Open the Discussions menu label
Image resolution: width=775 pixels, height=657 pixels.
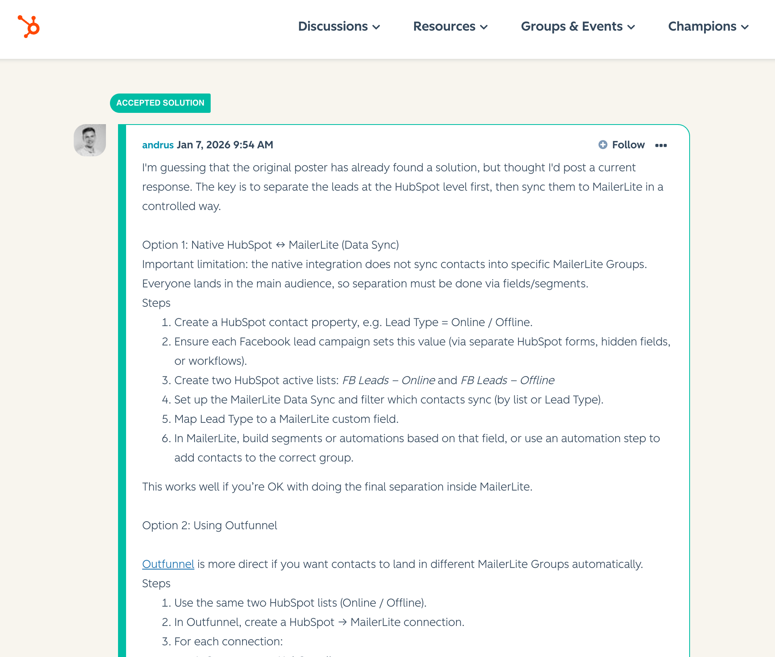[333, 27]
